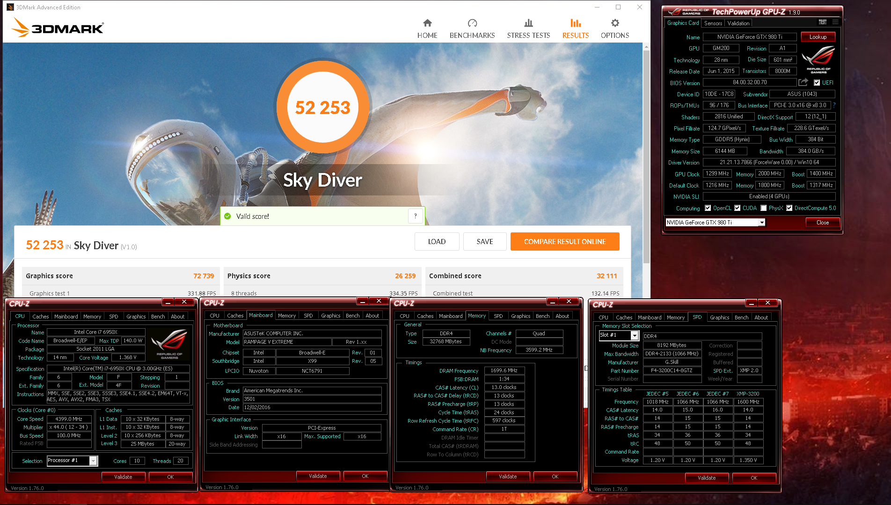Click the Part Number F4-3200C14-8GTZ field
The width and height of the screenshot is (891, 505).
pyautogui.click(x=672, y=370)
